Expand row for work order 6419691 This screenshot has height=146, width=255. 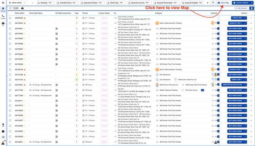click(251, 28)
